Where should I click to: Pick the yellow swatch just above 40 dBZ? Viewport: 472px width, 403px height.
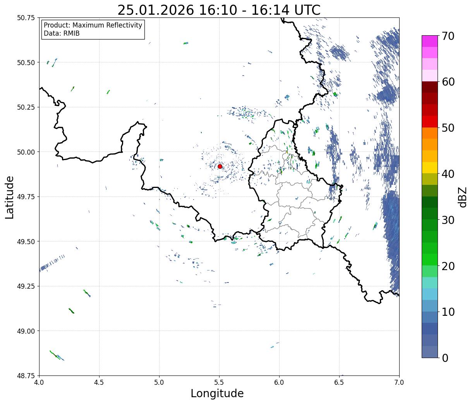pyautogui.click(x=430, y=167)
